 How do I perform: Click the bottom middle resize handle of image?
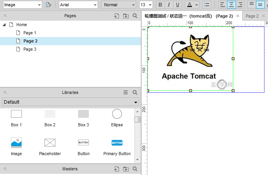(x=191, y=90)
